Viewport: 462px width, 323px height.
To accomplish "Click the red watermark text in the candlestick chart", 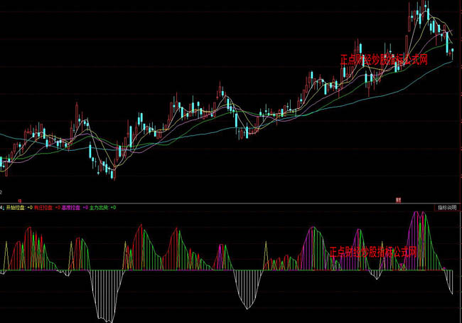I will pos(384,60).
